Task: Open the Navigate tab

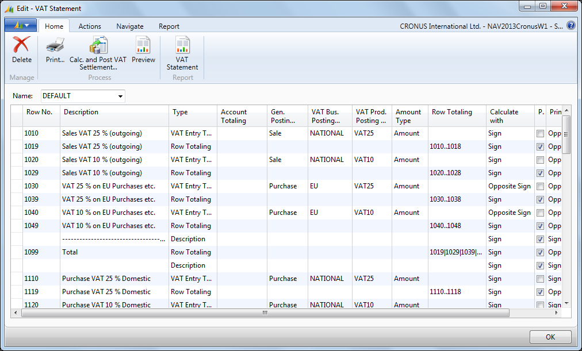Action: [x=129, y=26]
